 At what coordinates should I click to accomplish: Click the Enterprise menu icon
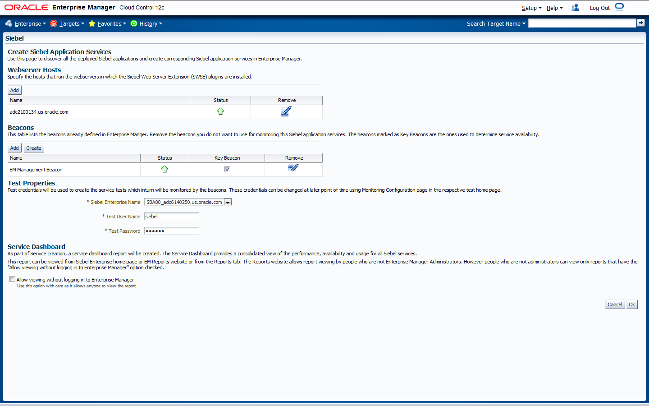pos(9,23)
